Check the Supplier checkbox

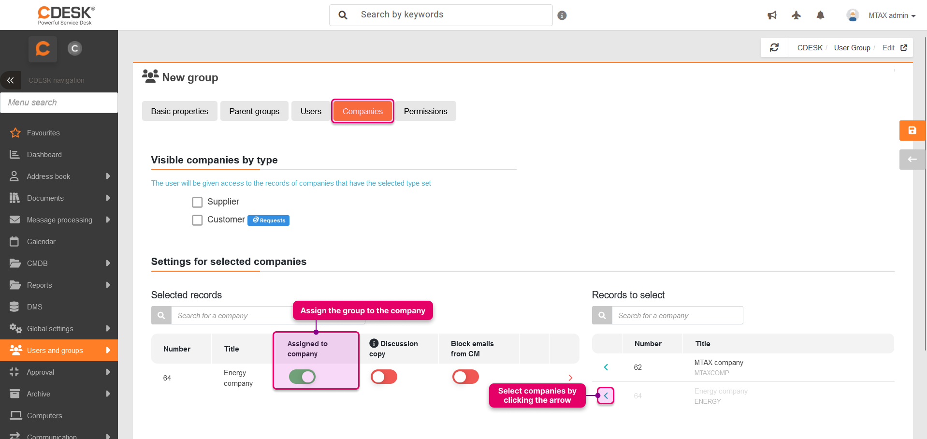(x=197, y=202)
